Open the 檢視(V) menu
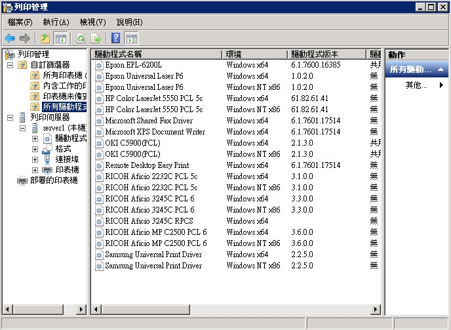451x330 pixels. (92, 22)
